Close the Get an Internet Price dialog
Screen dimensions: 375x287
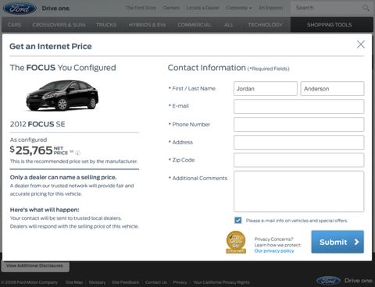click(x=361, y=44)
